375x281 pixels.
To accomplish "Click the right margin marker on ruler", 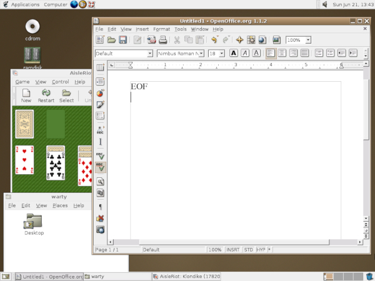I will [341, 66].
